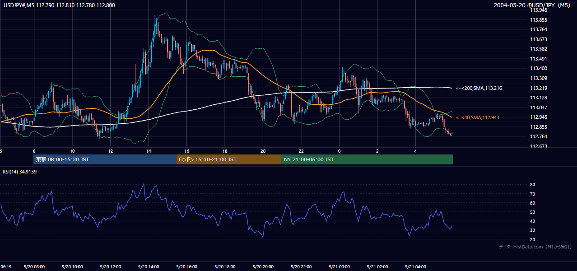Click RSI scale value 40

click(x=533, y=221)
